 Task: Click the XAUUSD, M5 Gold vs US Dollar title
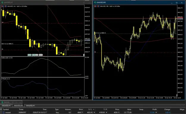coord(110,6)
